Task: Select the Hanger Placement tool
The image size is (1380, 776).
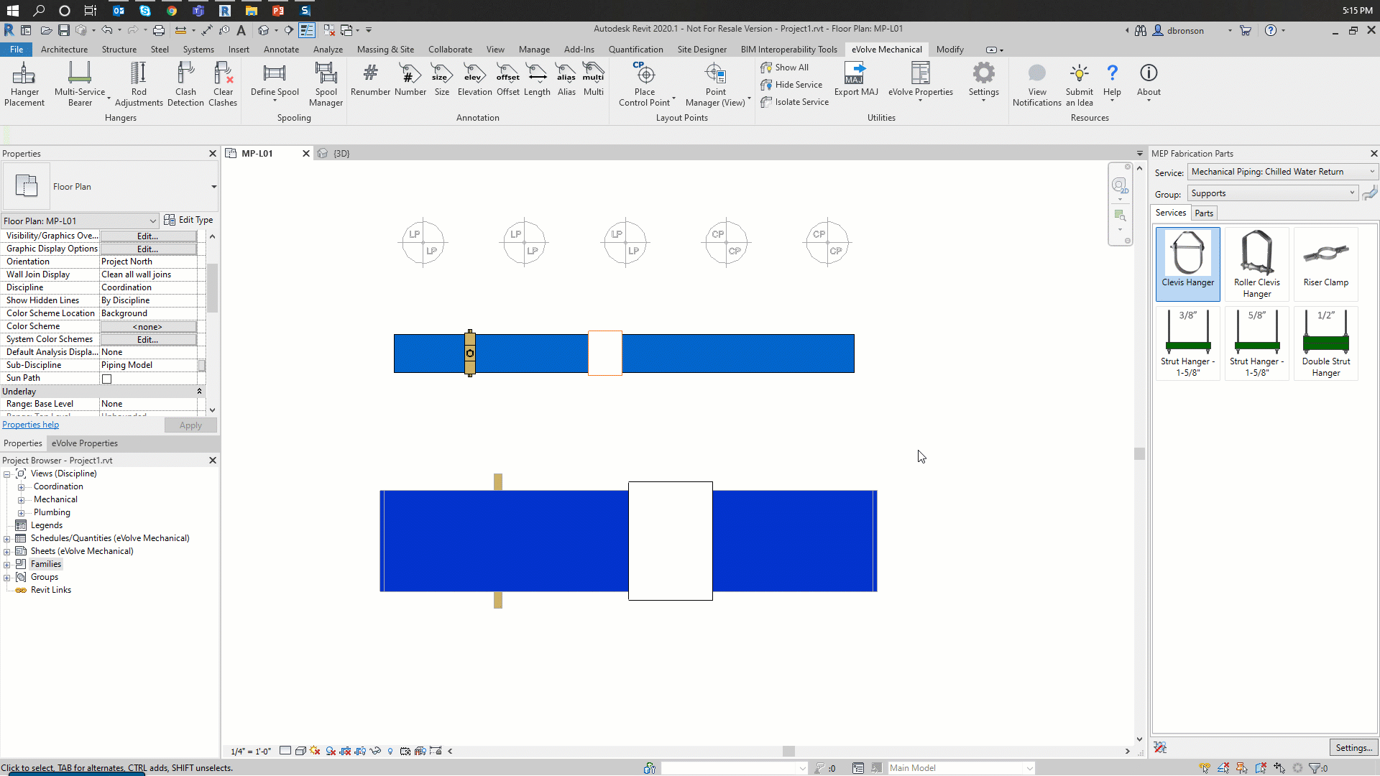Action: pos(24,84)
